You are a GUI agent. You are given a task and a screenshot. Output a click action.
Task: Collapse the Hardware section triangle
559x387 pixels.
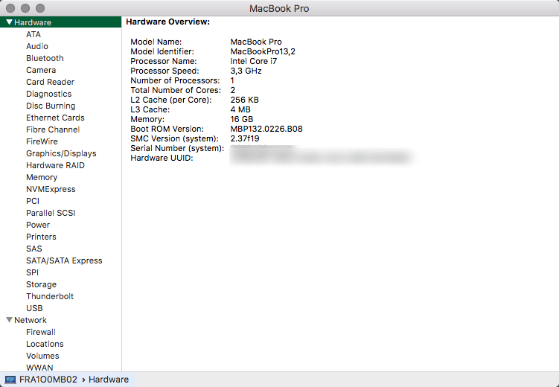point(9,22)
